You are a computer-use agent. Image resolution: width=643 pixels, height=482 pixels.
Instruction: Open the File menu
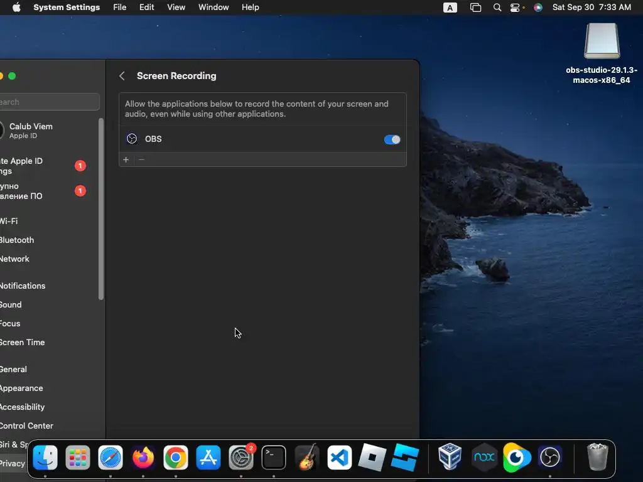tap(120, 8)
